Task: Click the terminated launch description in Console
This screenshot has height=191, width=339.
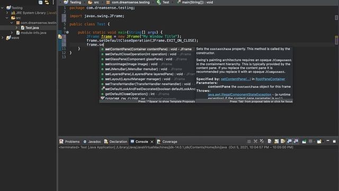Action: pyautogui.click(x=176, y=147)
